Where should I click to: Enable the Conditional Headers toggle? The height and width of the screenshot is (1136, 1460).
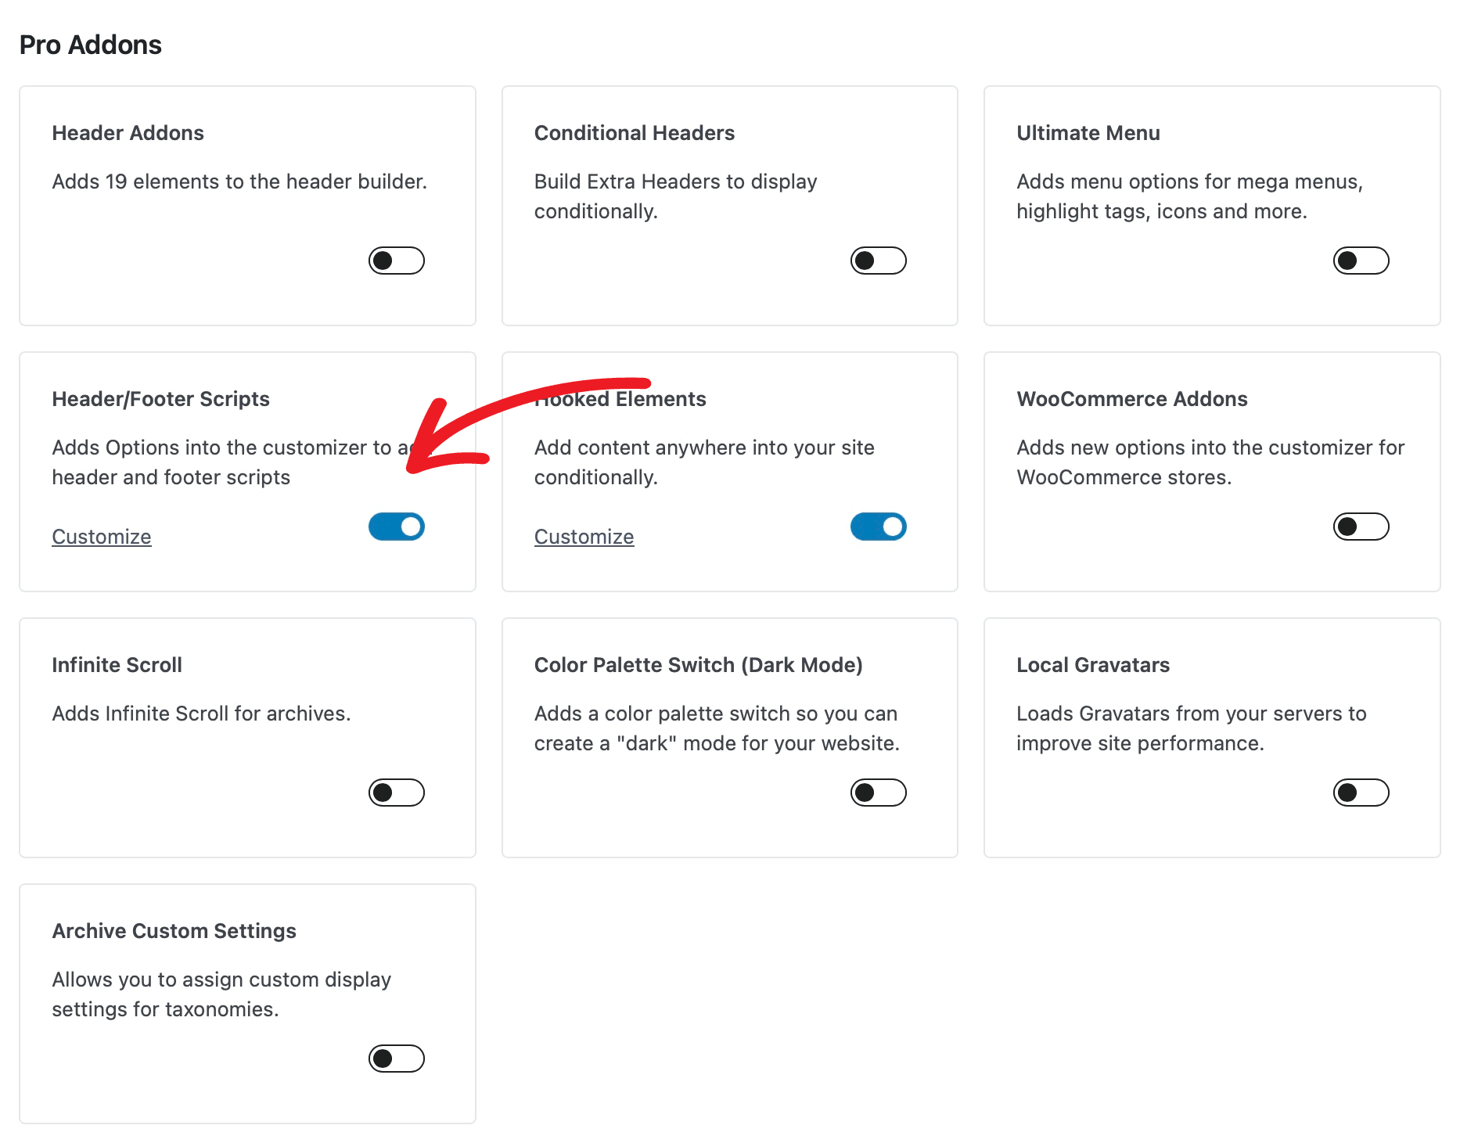tap(878, 261)
